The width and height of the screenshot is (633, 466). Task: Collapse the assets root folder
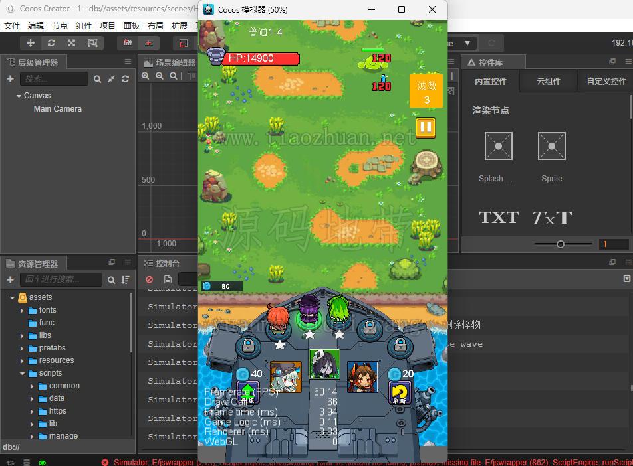(12, 298)
